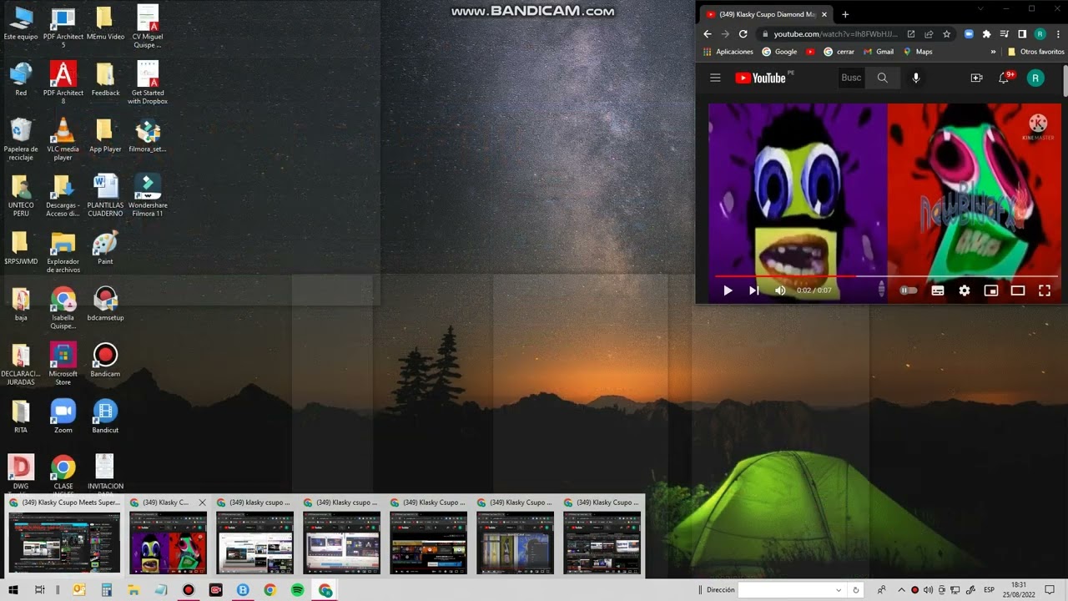The image size is (1068, 601).
Task: Open the Zoom extension in Chrome toolbar
Action: 969,34
